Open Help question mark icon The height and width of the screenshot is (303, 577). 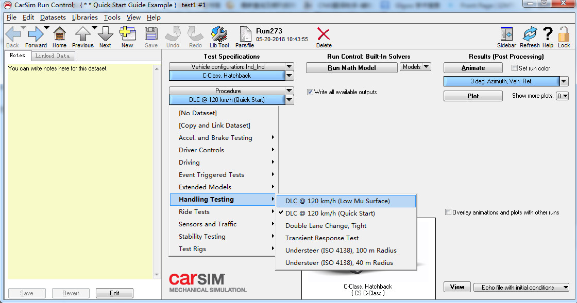548,34
